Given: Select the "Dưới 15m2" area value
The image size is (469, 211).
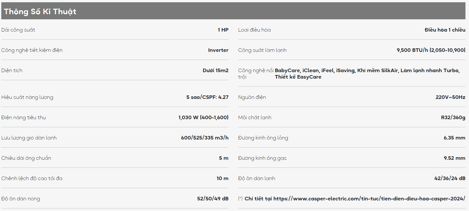Looking at the screenshot, I should (215, 71).
